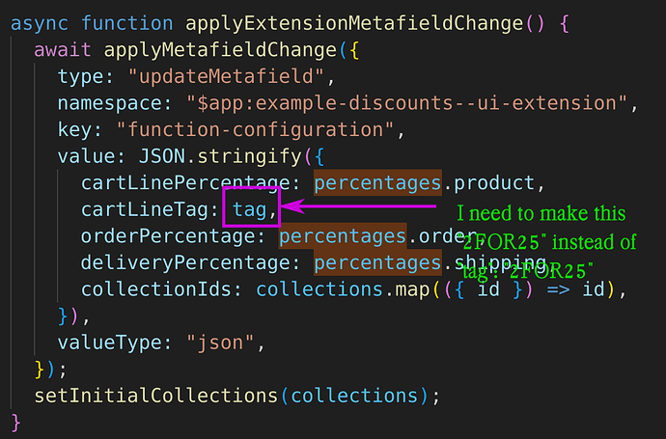Click the "updateMetafield" string value

pos(227,76)
